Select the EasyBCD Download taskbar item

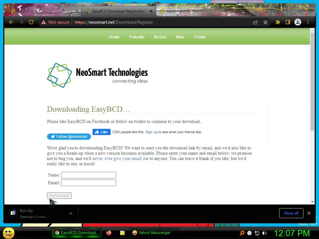click(x=77, y=233)
